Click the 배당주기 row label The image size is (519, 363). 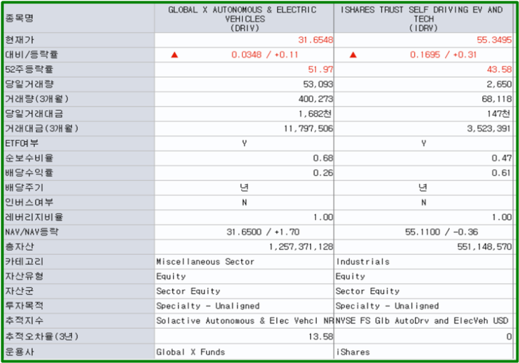(x=24, y=188)
